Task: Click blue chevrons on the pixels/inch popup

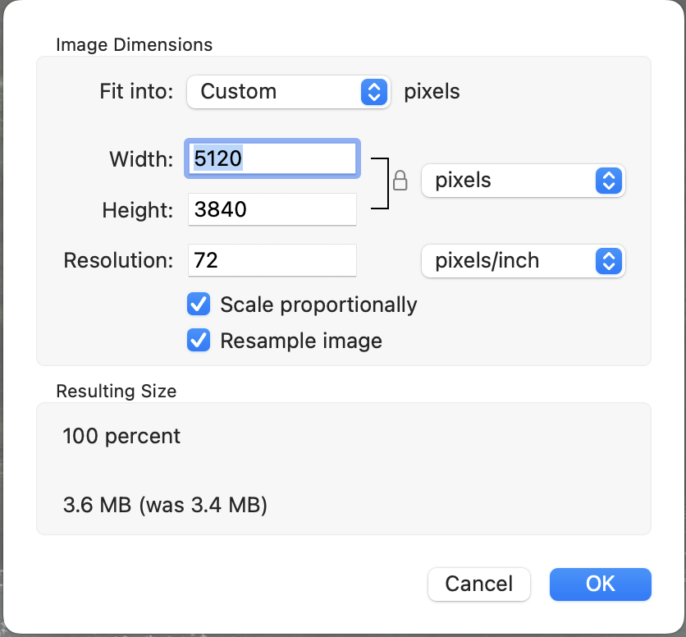Action: click(607, 261)
